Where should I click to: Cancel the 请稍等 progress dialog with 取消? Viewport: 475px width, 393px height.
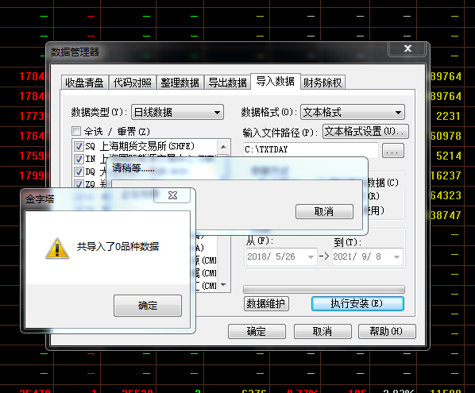pos(324,211)
